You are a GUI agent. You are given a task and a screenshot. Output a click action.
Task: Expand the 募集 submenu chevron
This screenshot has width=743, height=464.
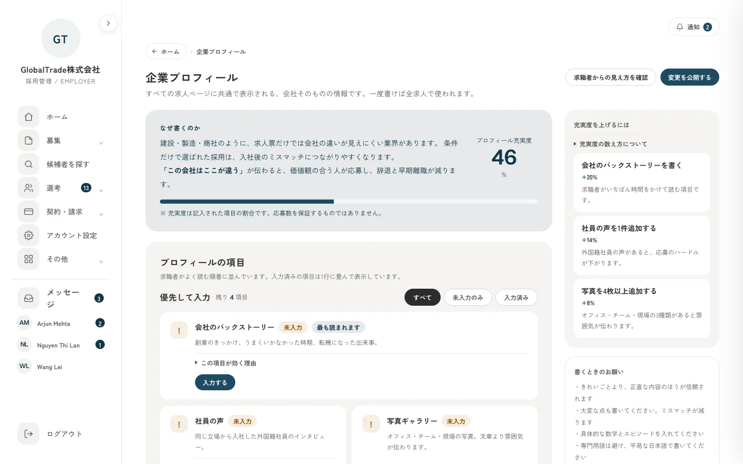(x=101, y=143)
